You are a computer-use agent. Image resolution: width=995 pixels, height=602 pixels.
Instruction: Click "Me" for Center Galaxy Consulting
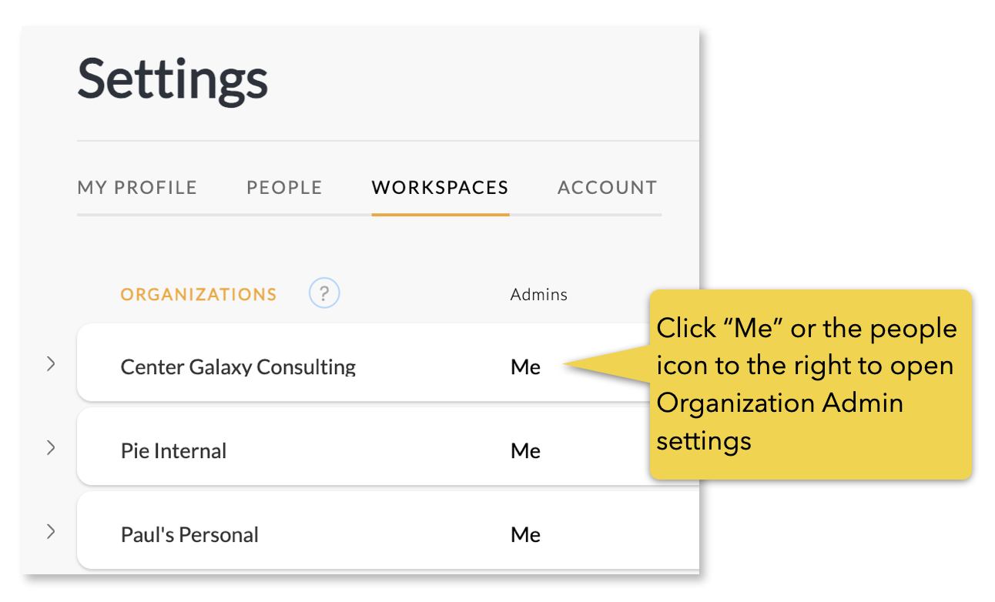525,367
